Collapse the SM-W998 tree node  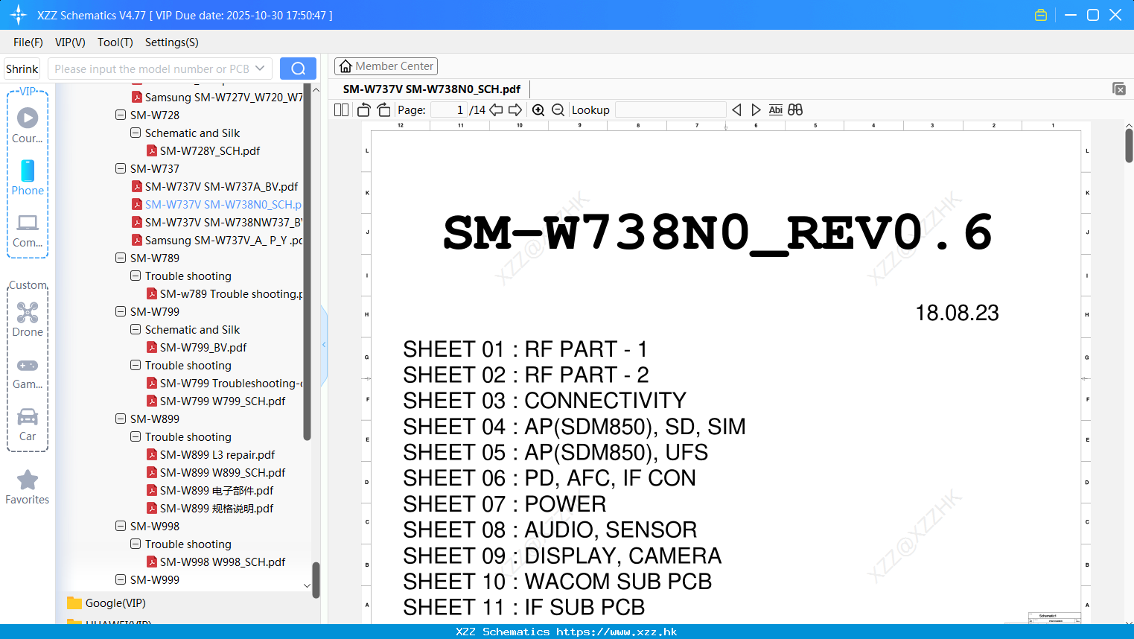pyautogui.click(x=121, y=526)
